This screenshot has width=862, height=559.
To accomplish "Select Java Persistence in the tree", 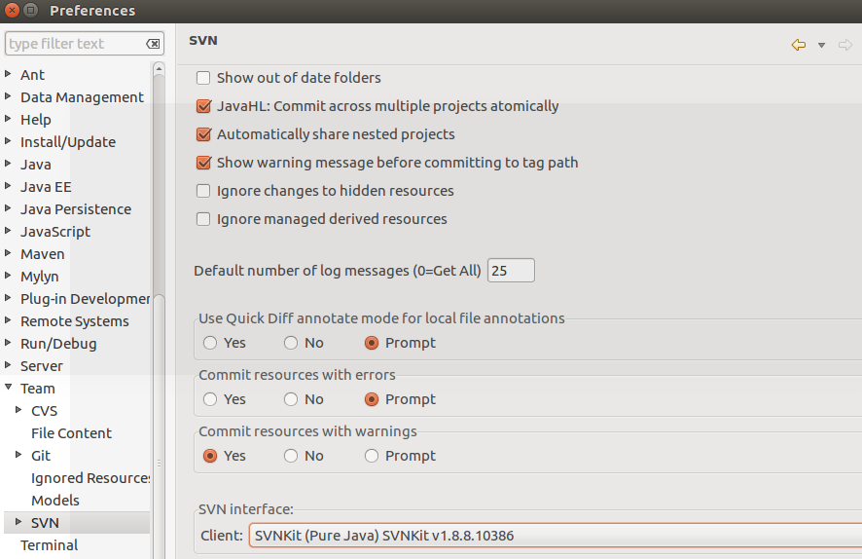I will 76,209.
